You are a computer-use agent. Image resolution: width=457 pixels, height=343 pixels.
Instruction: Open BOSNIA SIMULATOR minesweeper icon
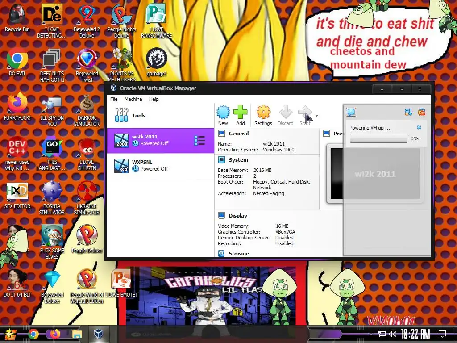[x=52, y=197]
